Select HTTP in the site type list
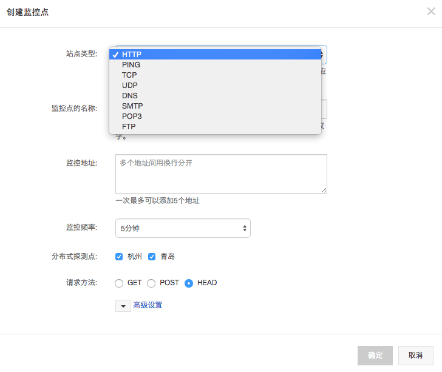 131,55
